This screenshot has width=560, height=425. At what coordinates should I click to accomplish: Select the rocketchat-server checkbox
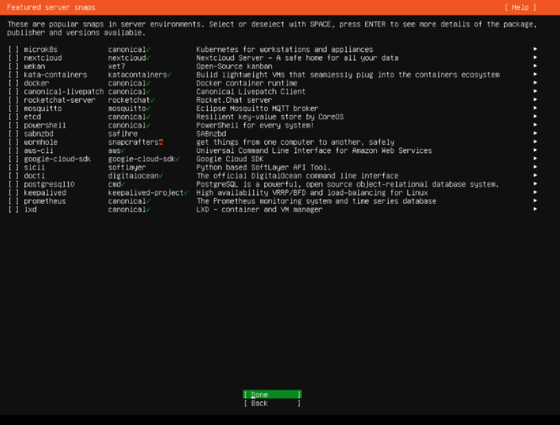click(13, 100)
